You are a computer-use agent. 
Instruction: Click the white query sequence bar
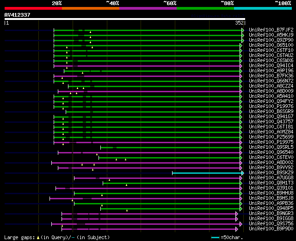tap(125, 19)
